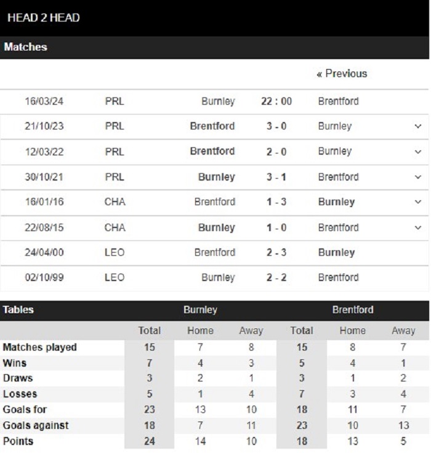Viewport: 431px width, 453px height.
Task: Expand the 22/08/15 Burnley 1-0 Brentford match
Action: coord(417,227)
